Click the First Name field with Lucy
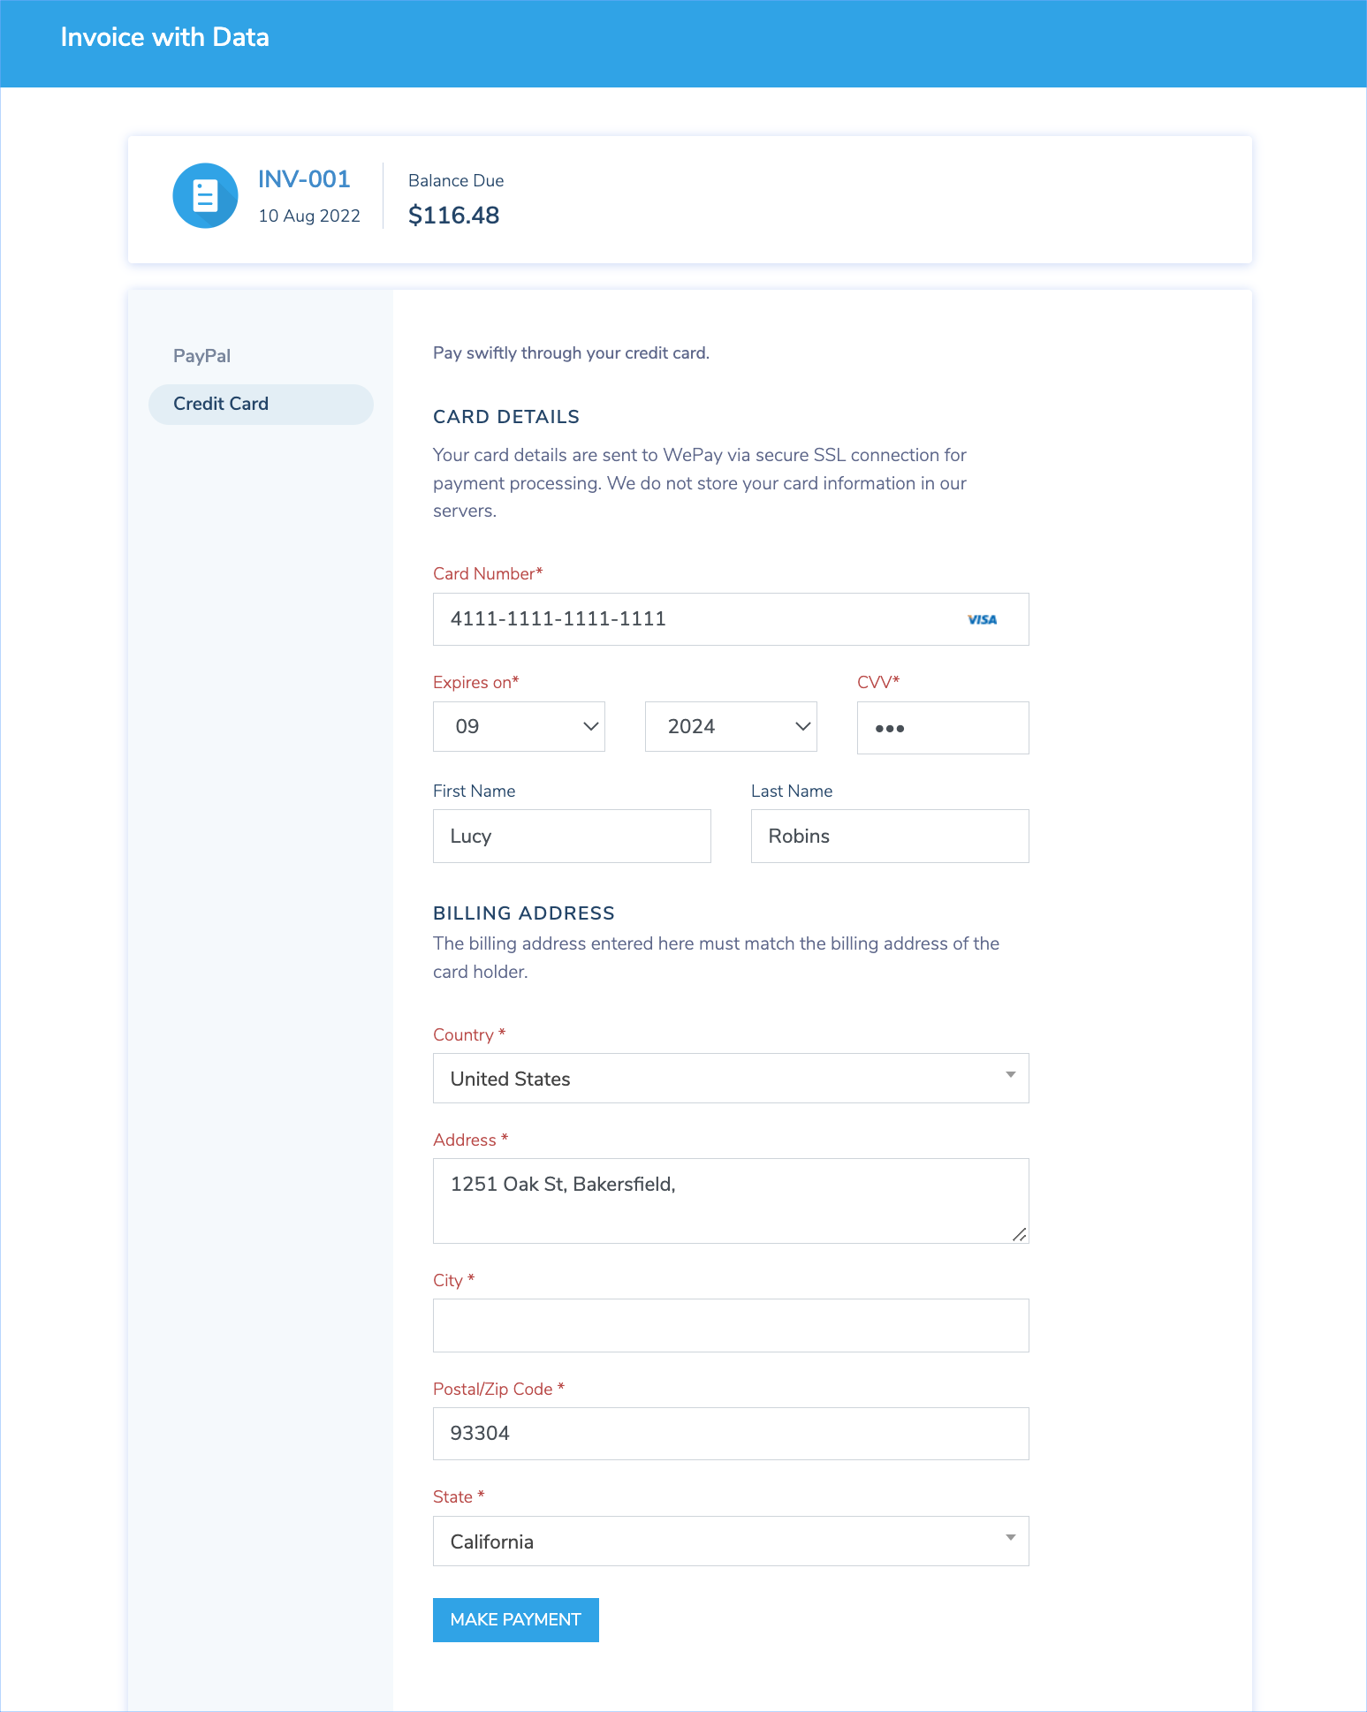The width and height of the screenshot is (1367, 1712). pos(572,836)
